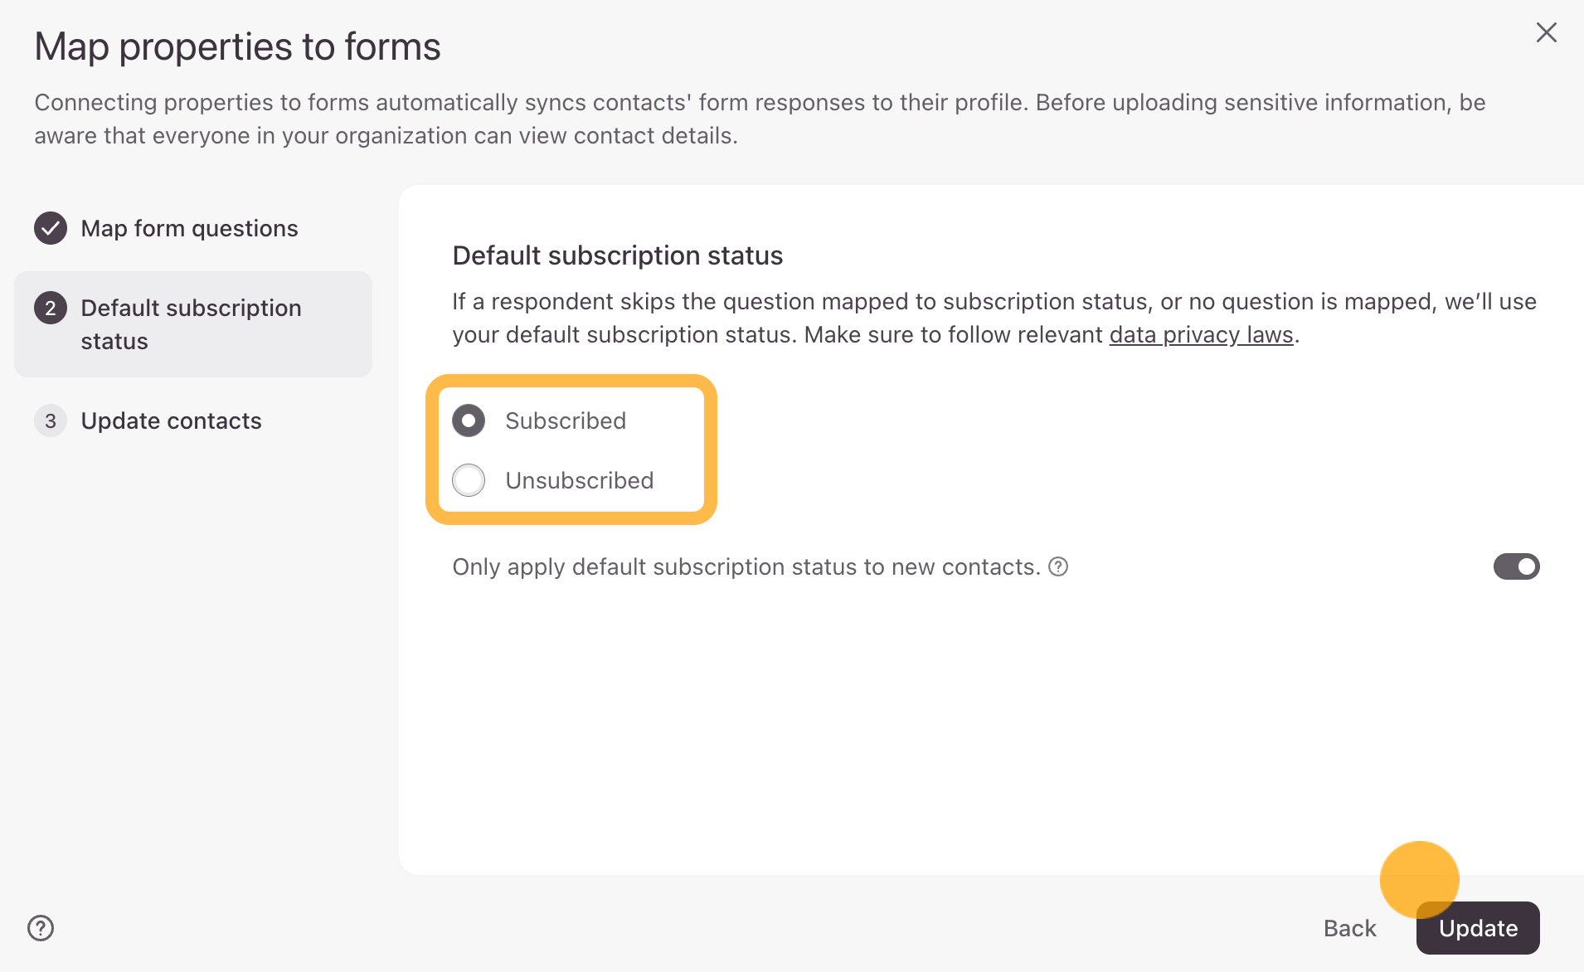
Task: Click the step 2 number badge
Action: coord(51,309)
